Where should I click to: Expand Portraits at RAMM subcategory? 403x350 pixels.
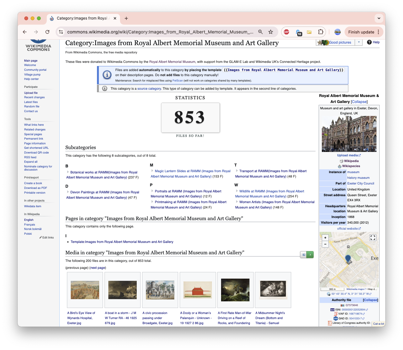point(152,191)
